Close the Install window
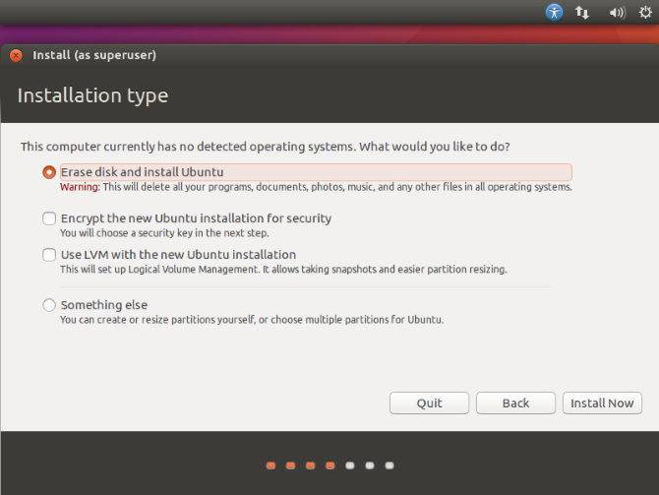The height and width of the screenshot is (495, 659). point(16,55)
